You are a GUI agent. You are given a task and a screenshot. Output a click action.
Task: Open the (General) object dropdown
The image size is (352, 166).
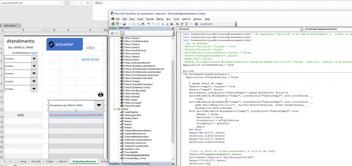(x=301, y=29)
